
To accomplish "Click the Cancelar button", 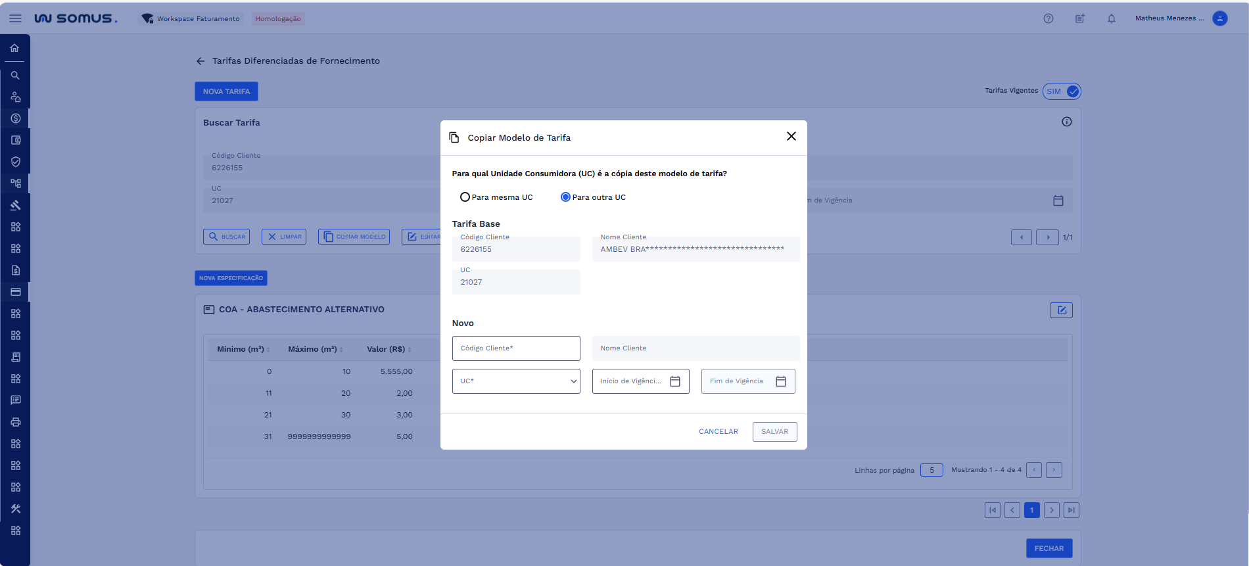I will pos(718,432).
